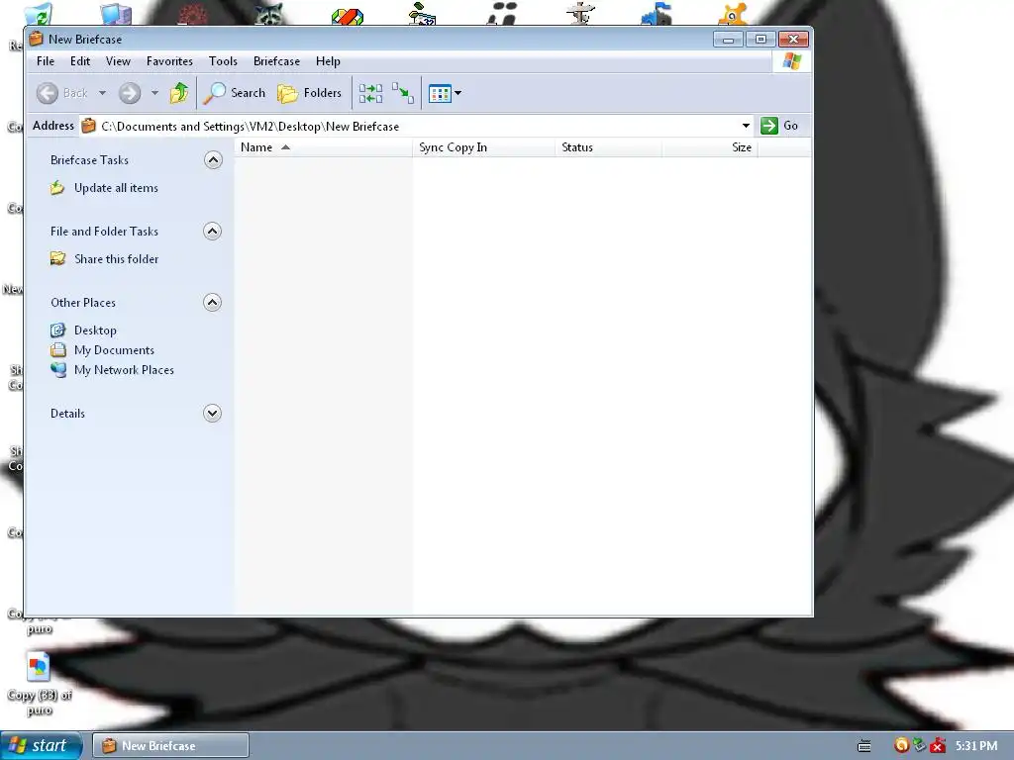Image resolution: width=1014 pixels, height=760 pixels.
Task: Go up one folder level
Action: pos(179,93)
